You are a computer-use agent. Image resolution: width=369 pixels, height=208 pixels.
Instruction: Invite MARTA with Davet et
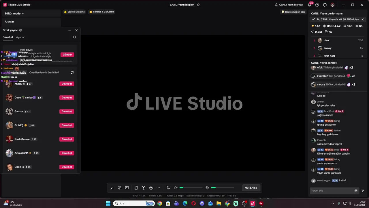(x=67, y=84)
